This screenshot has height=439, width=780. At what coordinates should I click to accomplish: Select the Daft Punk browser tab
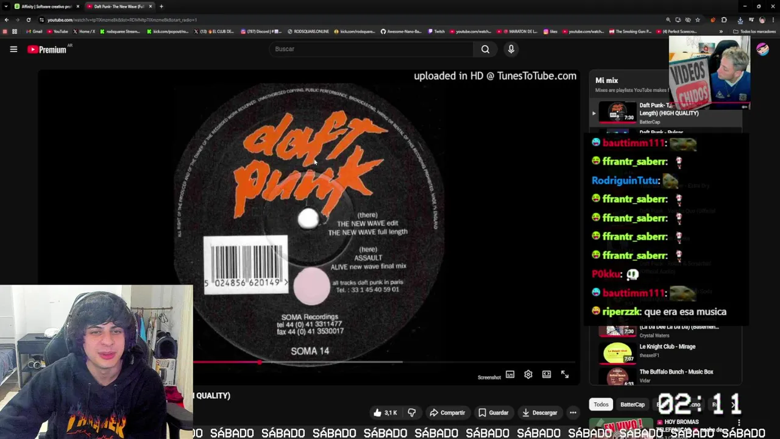(118, 6)
